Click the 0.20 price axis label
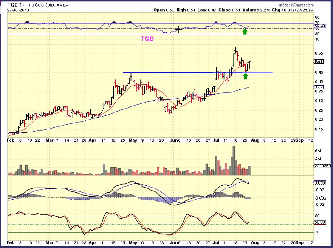Screen dimensions: 333x248 click(x=319, y=119)
